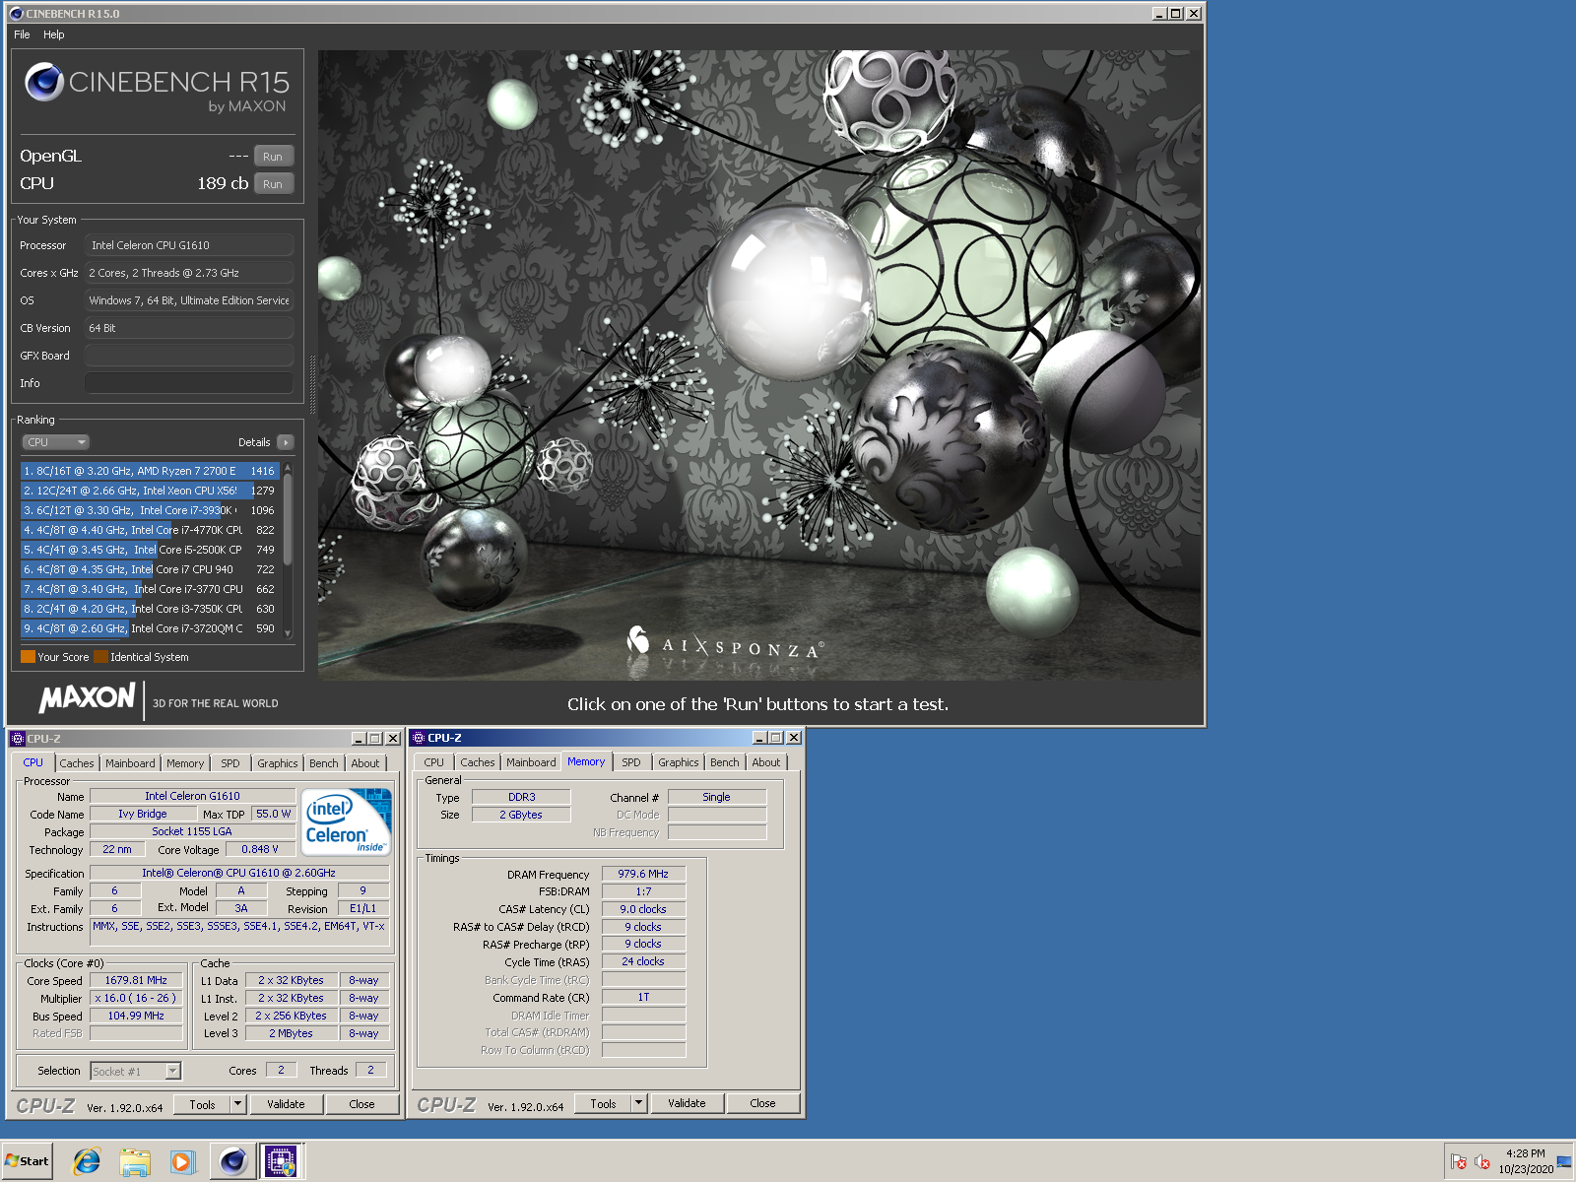Click the Core Speed 1679.81 MHz value
Viewport: 1576px width, 1182px height.
[136, 980]
